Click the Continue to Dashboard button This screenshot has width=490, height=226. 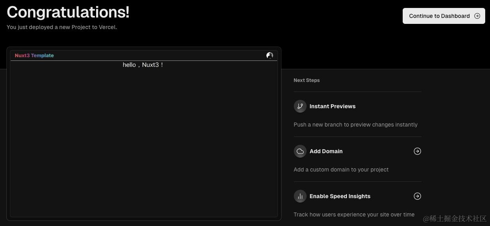(x=444, y=16)
